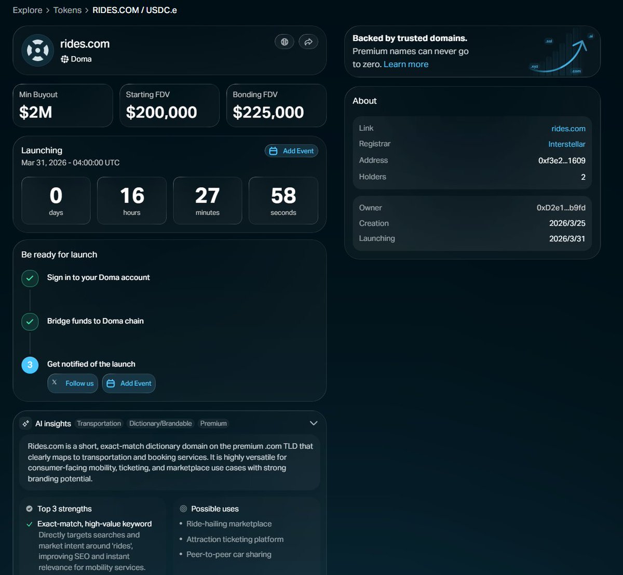
Task: Click the calendar icon in Launching's Add Event button
Action: pos(274,151)
